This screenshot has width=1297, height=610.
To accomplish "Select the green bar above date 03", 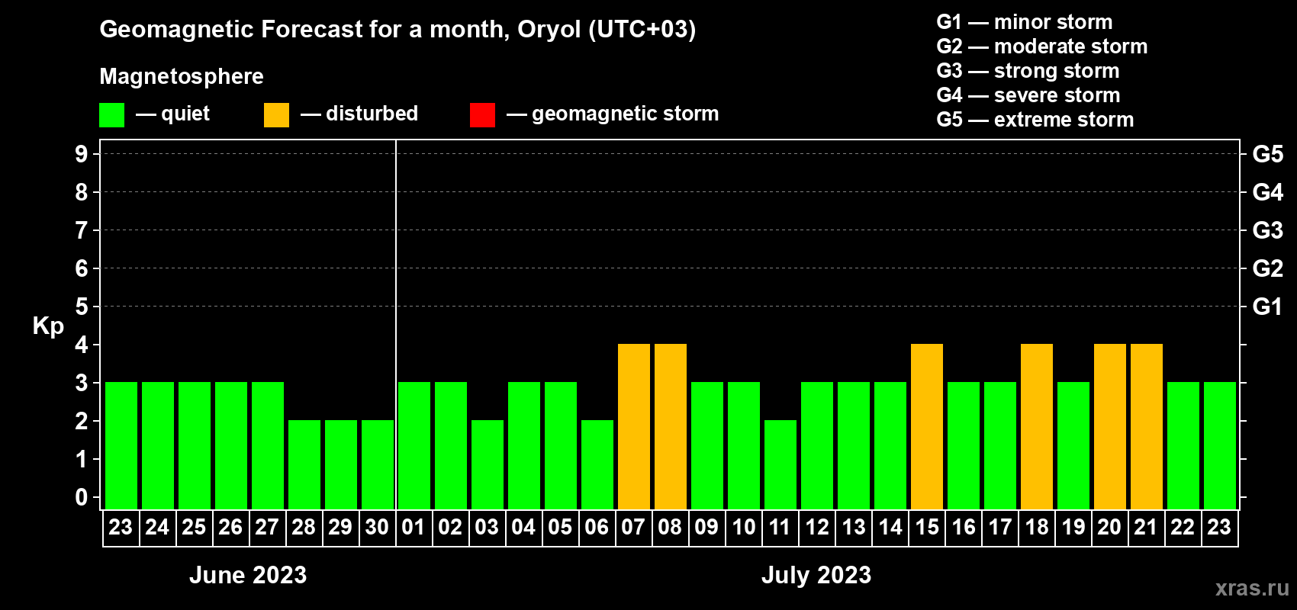I will [488, 464].
